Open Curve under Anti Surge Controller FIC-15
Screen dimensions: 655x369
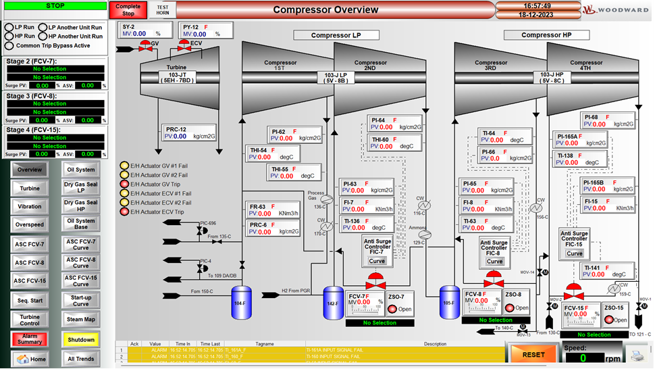coord(575,253)
